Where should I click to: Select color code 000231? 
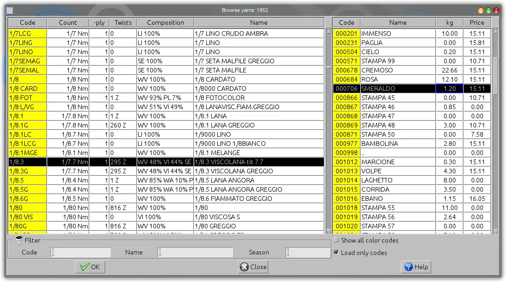(x=347, y=43)
